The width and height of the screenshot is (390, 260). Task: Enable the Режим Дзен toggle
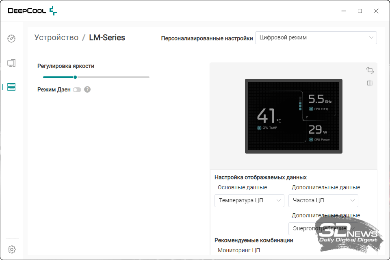pyautogui.click(x=77, y=89)
